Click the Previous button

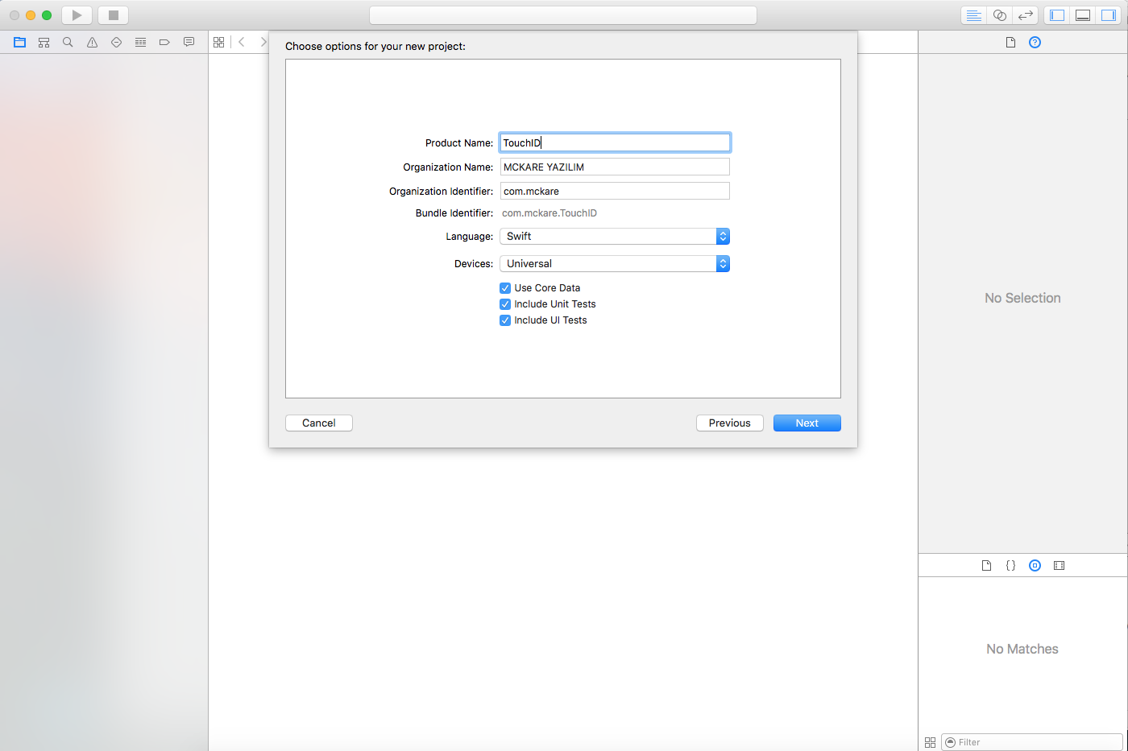[x=730, y=423]
